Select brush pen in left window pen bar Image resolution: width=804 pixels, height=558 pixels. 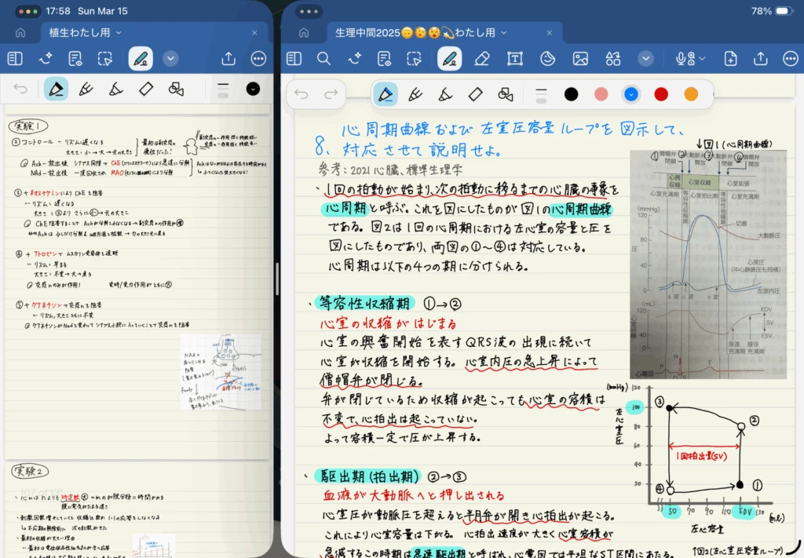pyautogui.click(x=116, y=89)
